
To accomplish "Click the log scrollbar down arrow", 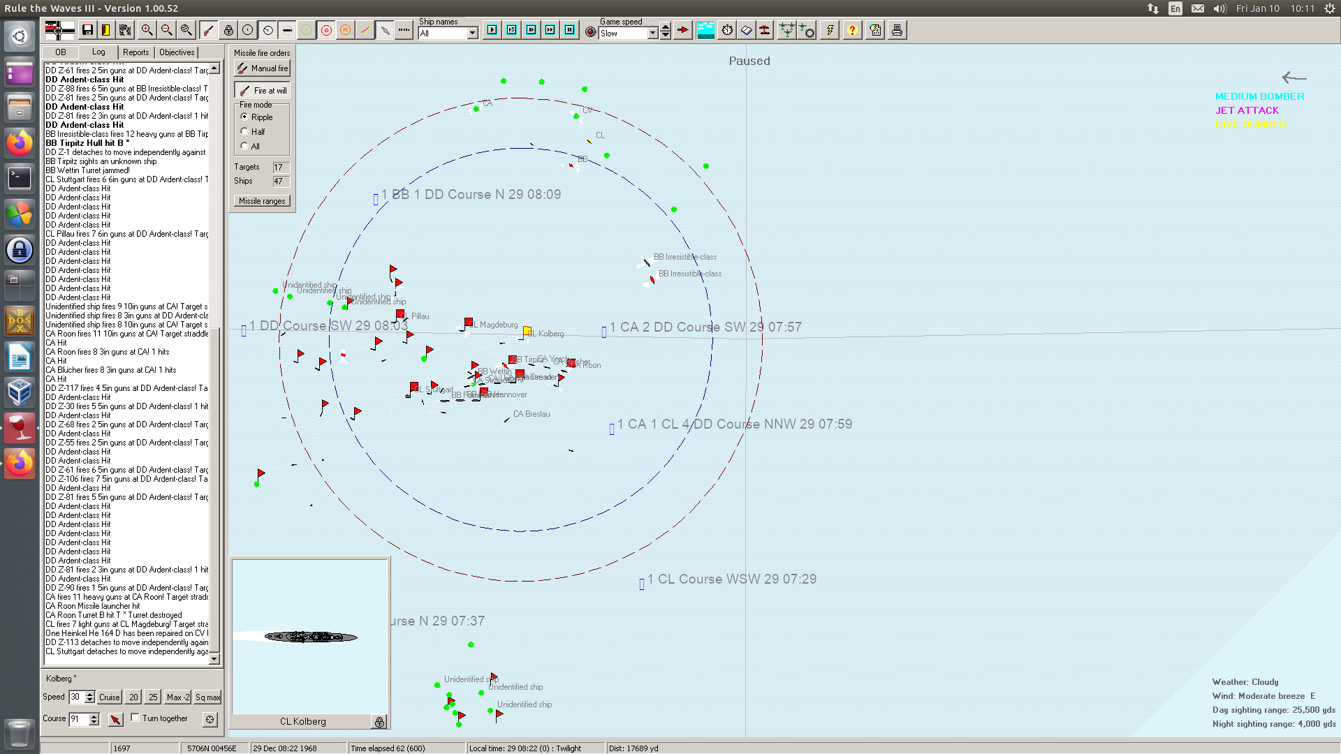I will 214,659.
